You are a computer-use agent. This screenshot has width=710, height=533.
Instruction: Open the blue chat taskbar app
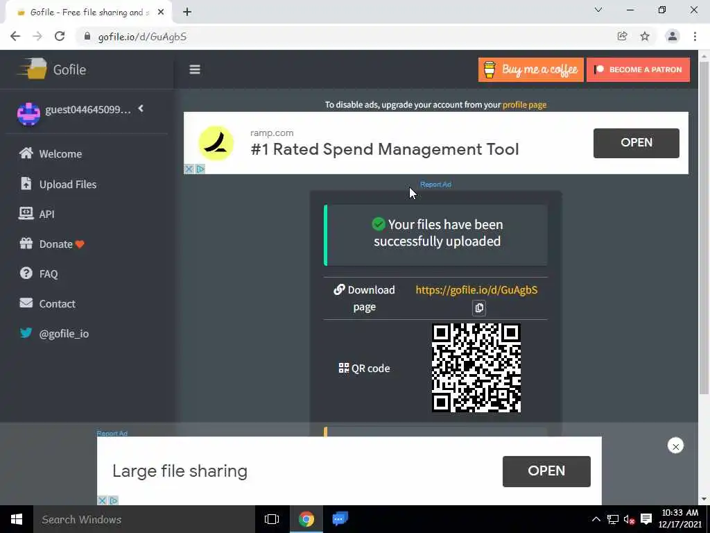(340, 519)
